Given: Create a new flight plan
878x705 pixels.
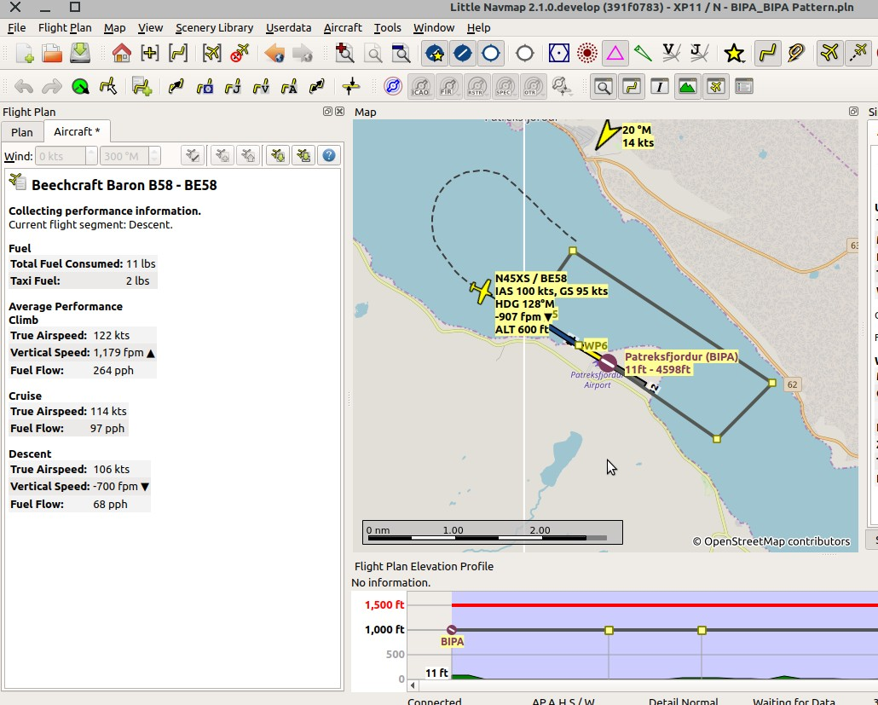Looking at the screenshot, I should coord(23,53).
